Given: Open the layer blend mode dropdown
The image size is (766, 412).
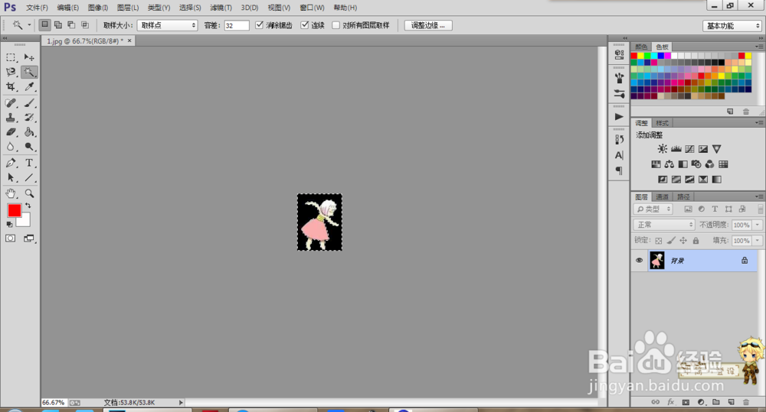Looking at the screenshot, I should pyautogui.click(x=664, y=225).
